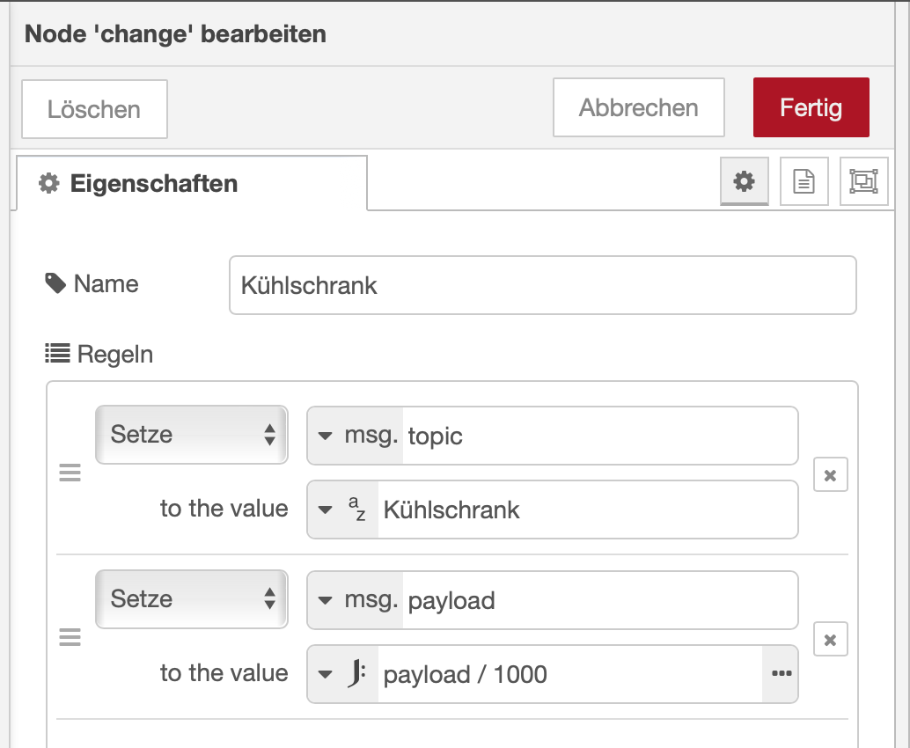Cancel editing with Abbrechen
The width and height of the screenshot is (910, 748).
tap(638, 108)
